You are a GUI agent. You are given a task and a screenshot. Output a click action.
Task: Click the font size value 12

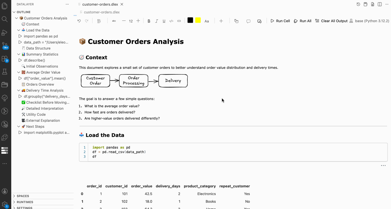[x=131, y=21]
